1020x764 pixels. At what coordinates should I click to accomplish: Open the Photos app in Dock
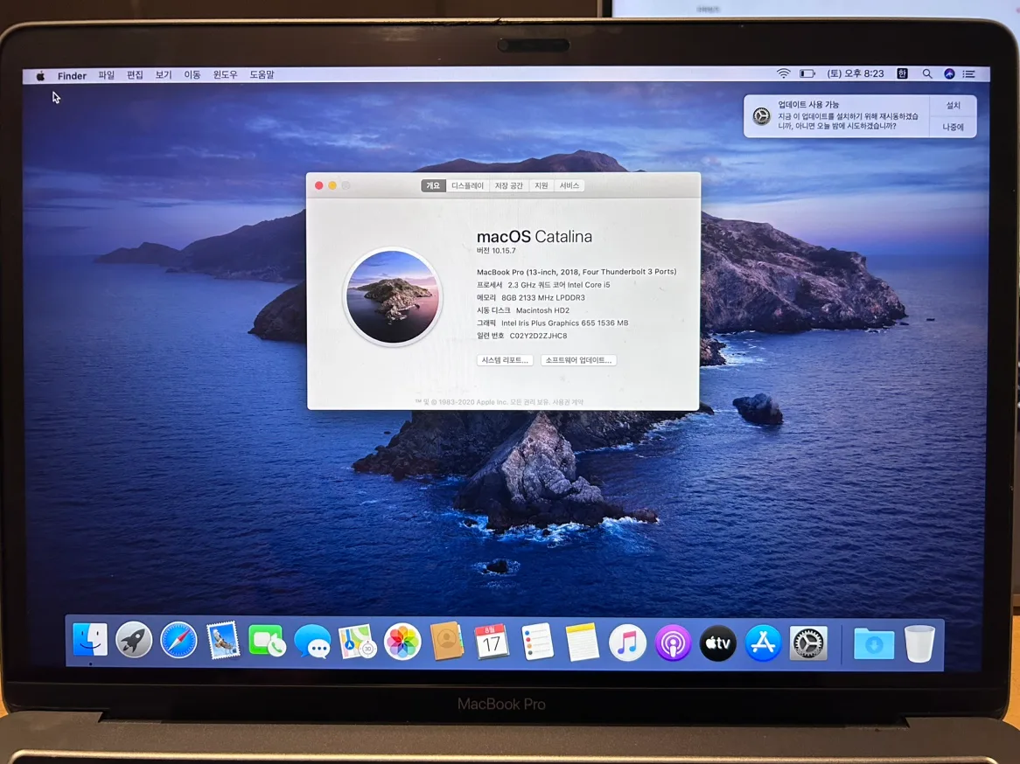(x=402, y=642)
